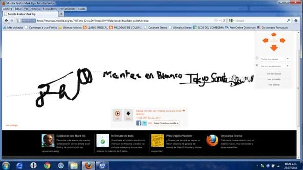Click the Firefox forward arrow button
Viewport: 303px width, 170px height.
coord(12,20)
